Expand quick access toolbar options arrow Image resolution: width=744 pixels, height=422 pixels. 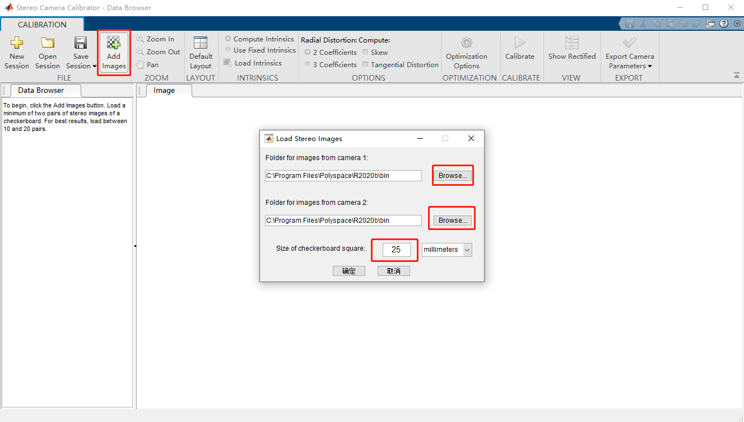click(x=737, y=24)
